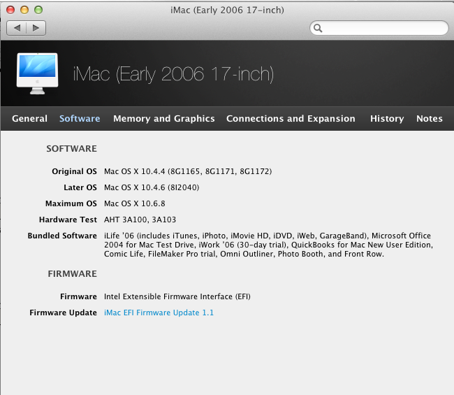The image size is (454, 395).
Task: Click the Maximum OS value 10.6.8
Action: click(x=135, y=203)
